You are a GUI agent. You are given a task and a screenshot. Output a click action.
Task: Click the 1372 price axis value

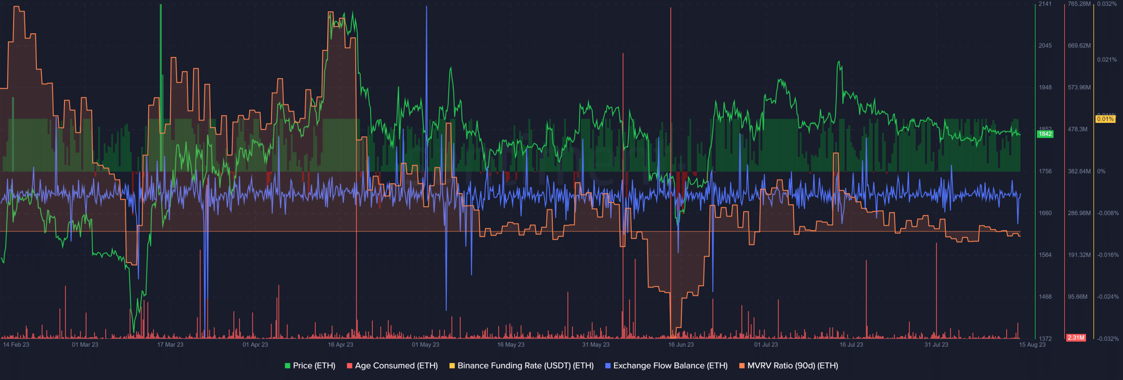pyautogui.click(x=1045, y=339)
